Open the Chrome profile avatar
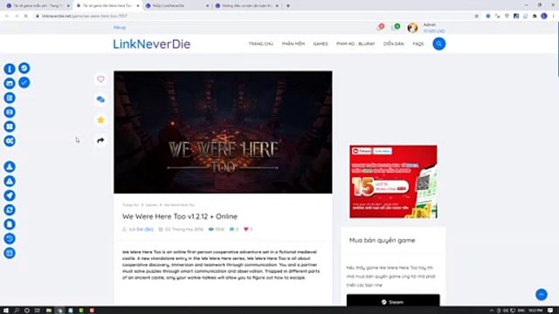Screen dimensions: 559x314 tap(544, 16)
